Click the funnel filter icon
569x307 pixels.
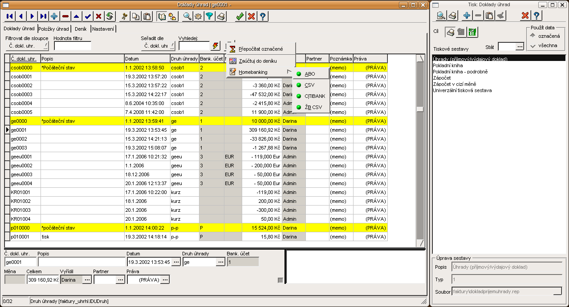click(209, 16)
